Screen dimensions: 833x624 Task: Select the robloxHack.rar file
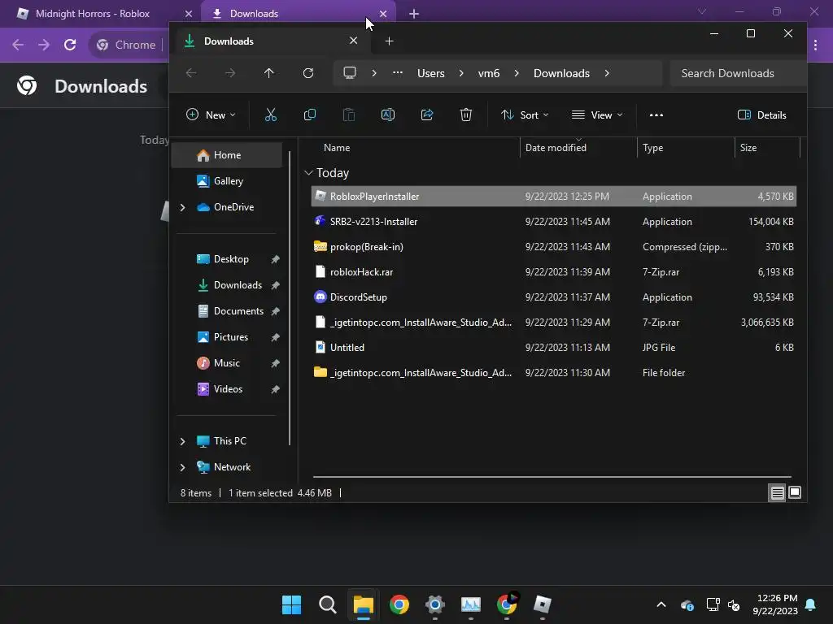(x=553, y=271)
